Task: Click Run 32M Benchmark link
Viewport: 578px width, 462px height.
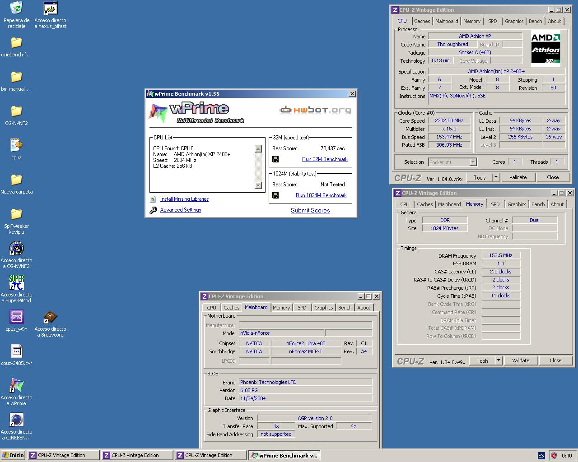Action: pyautogui.click(x=325, y=159)
